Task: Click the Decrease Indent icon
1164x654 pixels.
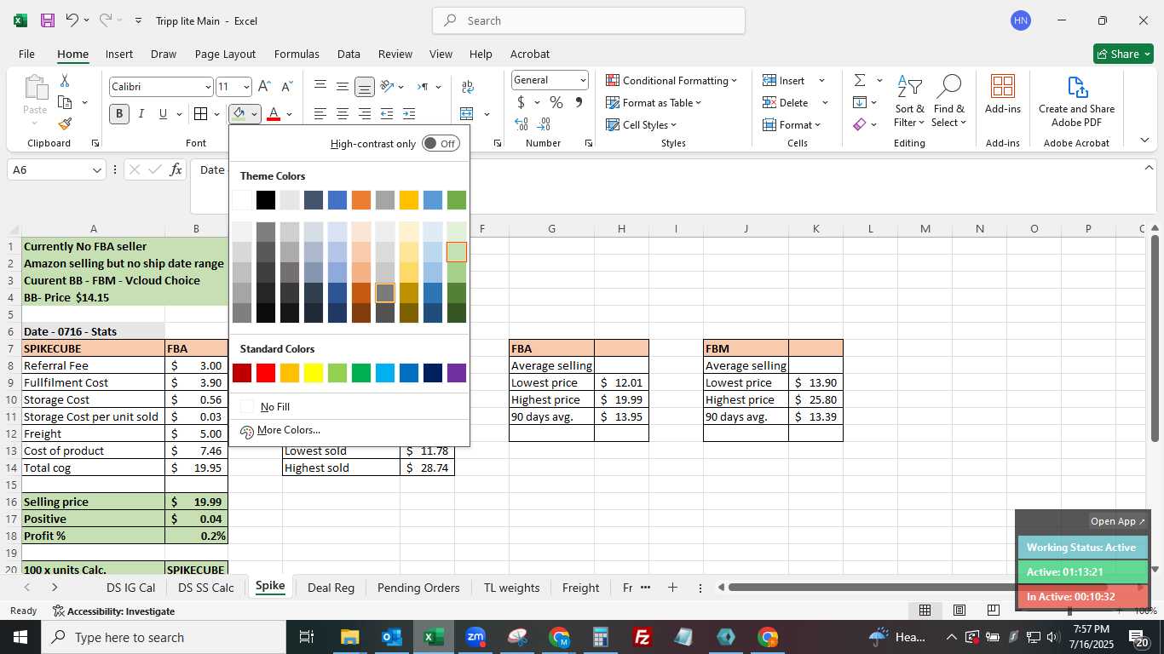Action: click(387, 114)
